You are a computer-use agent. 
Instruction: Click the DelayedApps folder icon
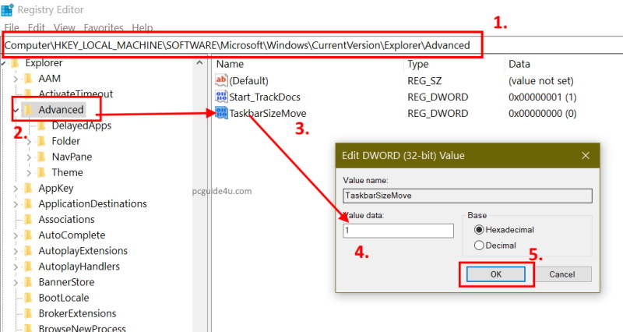point(42,125)
